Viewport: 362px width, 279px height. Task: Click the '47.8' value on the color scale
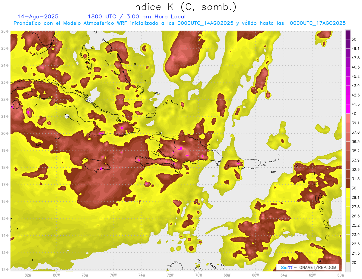click(x=356, y=58)
